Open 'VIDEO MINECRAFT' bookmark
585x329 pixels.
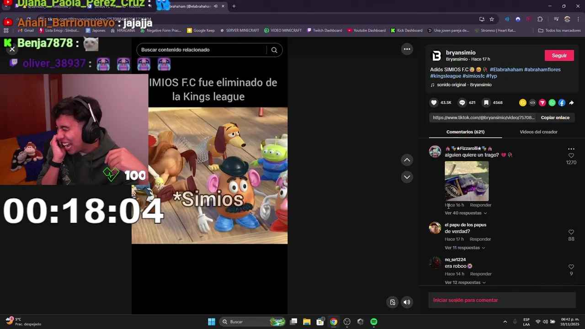283,31
